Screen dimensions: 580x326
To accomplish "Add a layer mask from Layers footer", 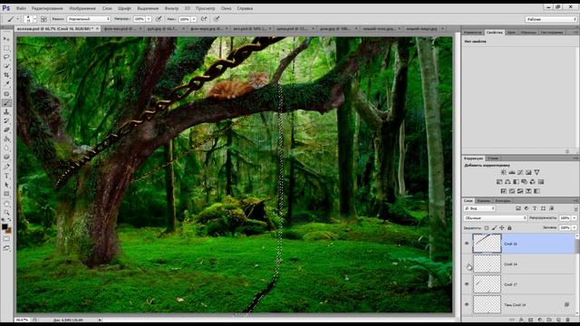I will pos(530,320).
